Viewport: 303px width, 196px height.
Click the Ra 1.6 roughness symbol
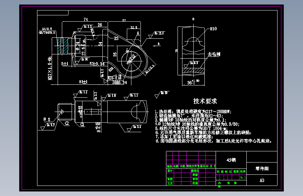[109, 97]
